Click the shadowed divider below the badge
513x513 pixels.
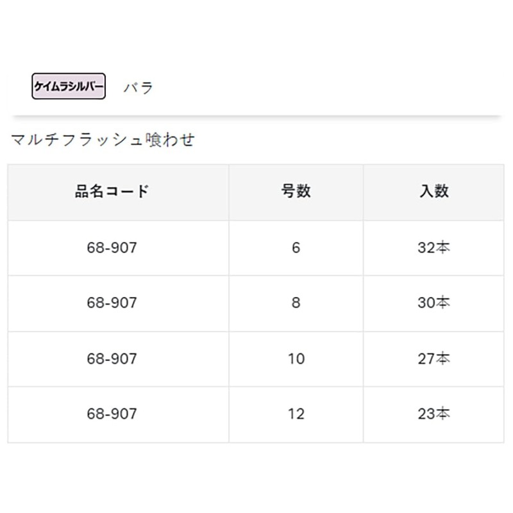[x=256, y=117]
